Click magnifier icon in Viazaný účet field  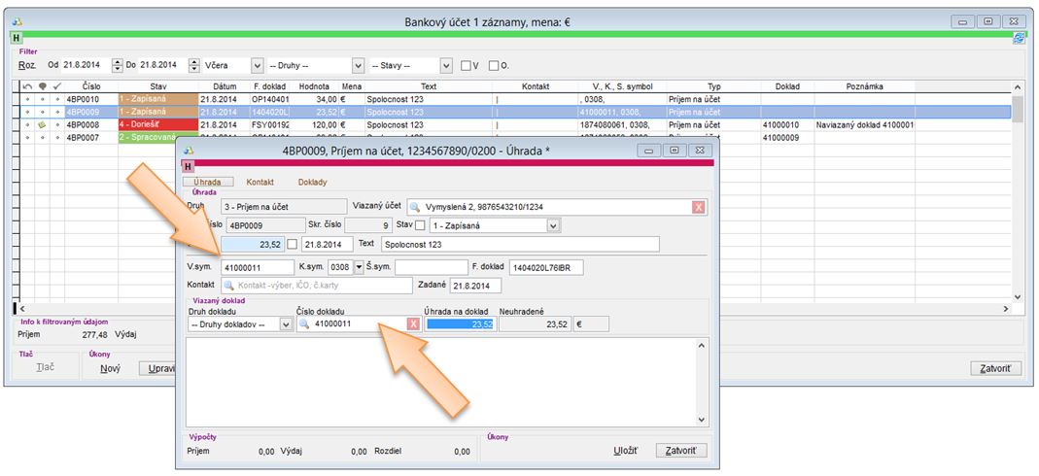(x=415, y=207)
